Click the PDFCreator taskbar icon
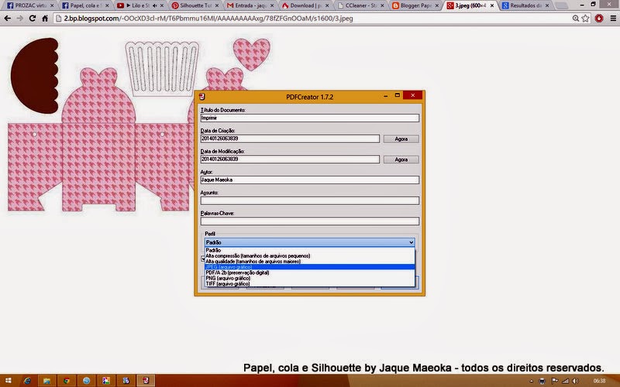This screenshot has width=620, height=387. coord(146,381)
